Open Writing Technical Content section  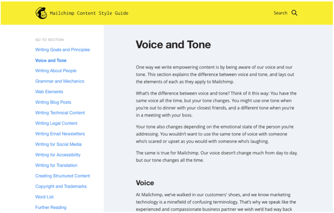pos(60,113)
